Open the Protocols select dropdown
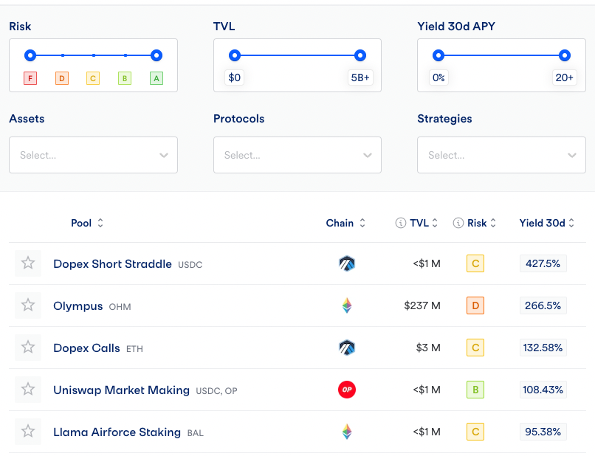This screenshot has width=595, height=456. click(x=297, y=155)
